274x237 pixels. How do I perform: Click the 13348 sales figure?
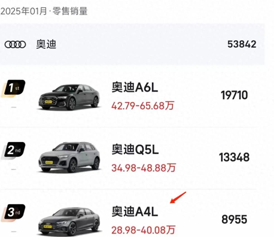[234, 158]
